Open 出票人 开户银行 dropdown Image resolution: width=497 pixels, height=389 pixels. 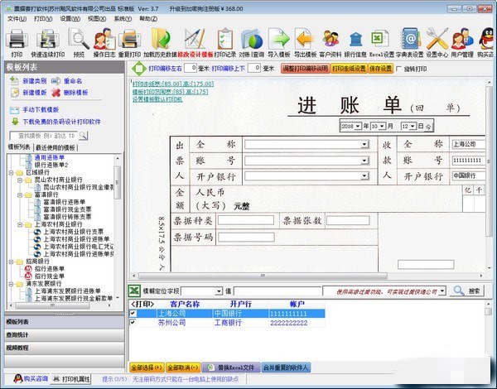[x=364, y=175]
